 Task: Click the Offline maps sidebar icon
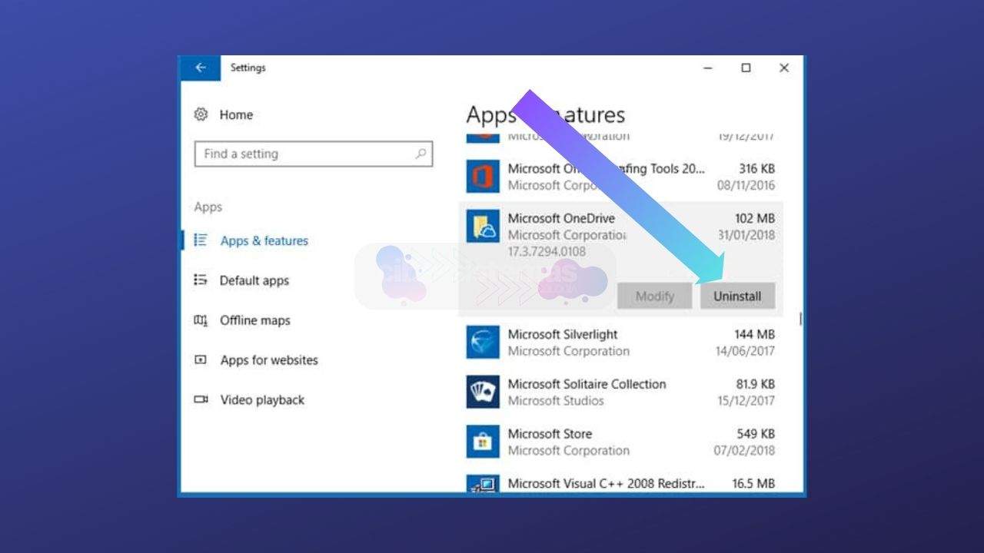[x=201, y=320]
